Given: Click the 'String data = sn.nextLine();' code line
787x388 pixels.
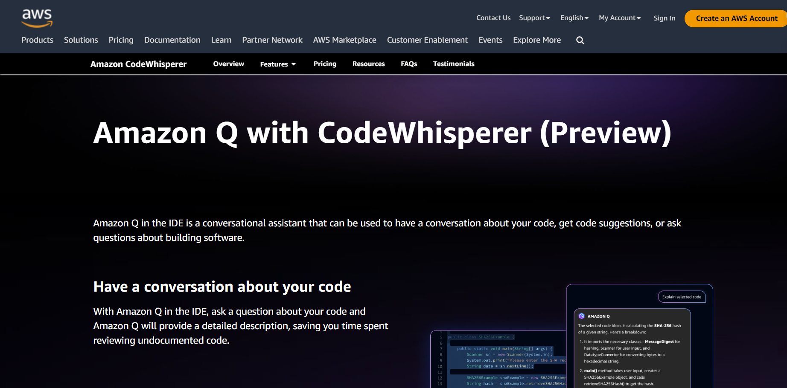Looking at the screenshot, I should [500, 366].
